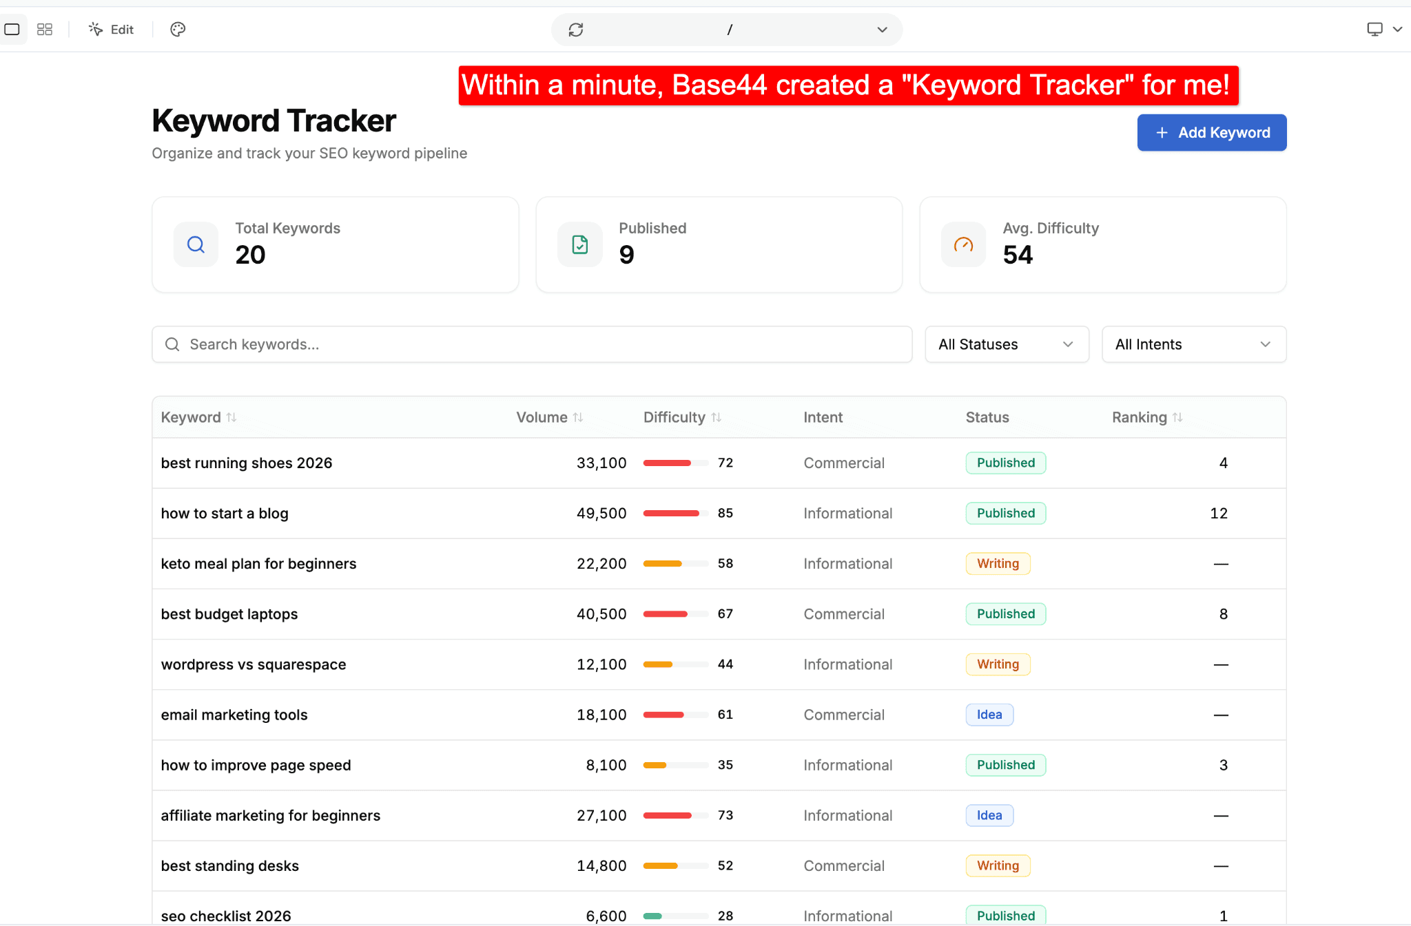Sort by the Difficulty column header
Screen dimensions: 1411x926
(682, 417)
